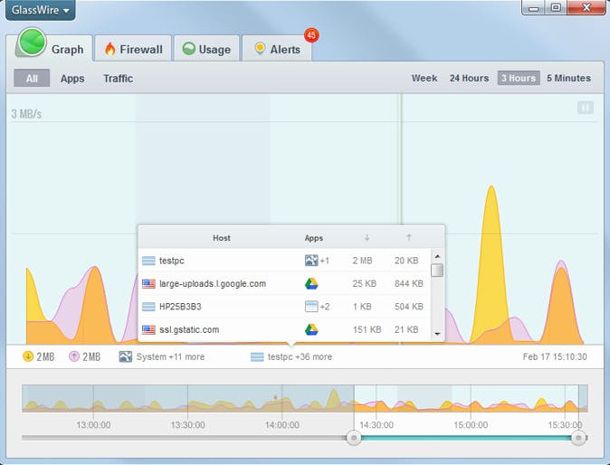This screenshot has width=610, height=465.
Task: Set time range to 5 Minutes
Action: (568, 78)
